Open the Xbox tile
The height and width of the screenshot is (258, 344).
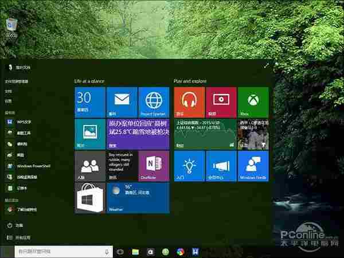[253, 102]
